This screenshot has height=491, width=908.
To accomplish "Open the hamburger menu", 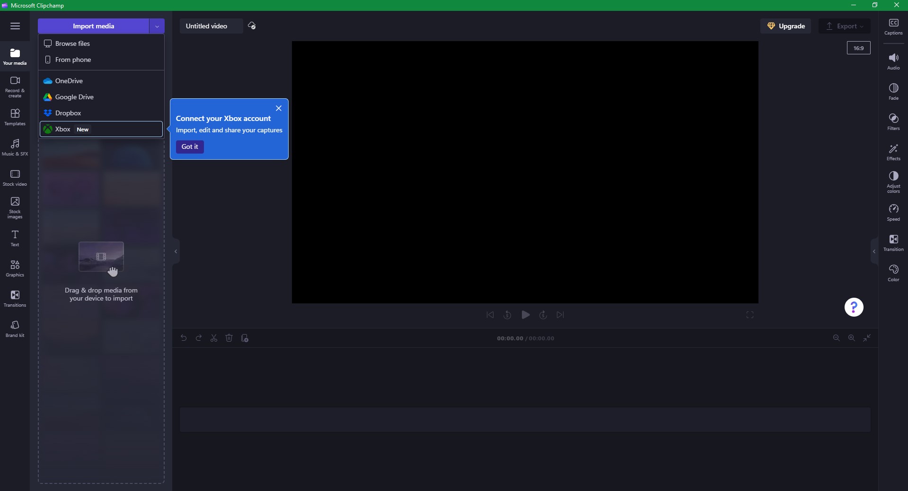I will tap(15, 26).
